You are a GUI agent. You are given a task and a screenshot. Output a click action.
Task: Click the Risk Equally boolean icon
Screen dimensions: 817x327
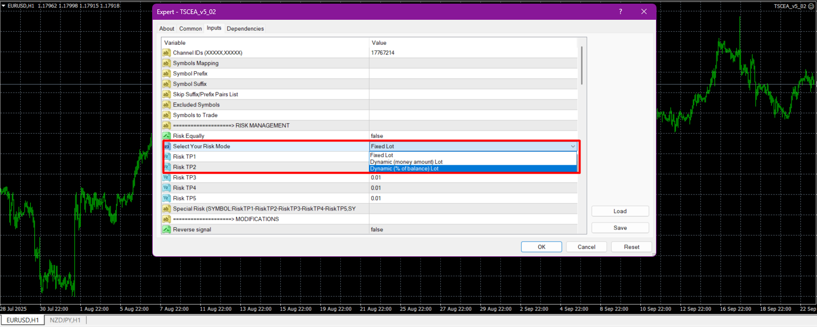click(167, 136)
